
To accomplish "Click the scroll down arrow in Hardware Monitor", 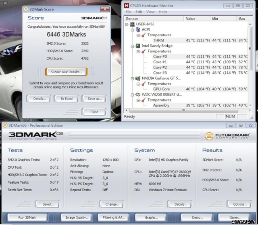I will point(250,105).
